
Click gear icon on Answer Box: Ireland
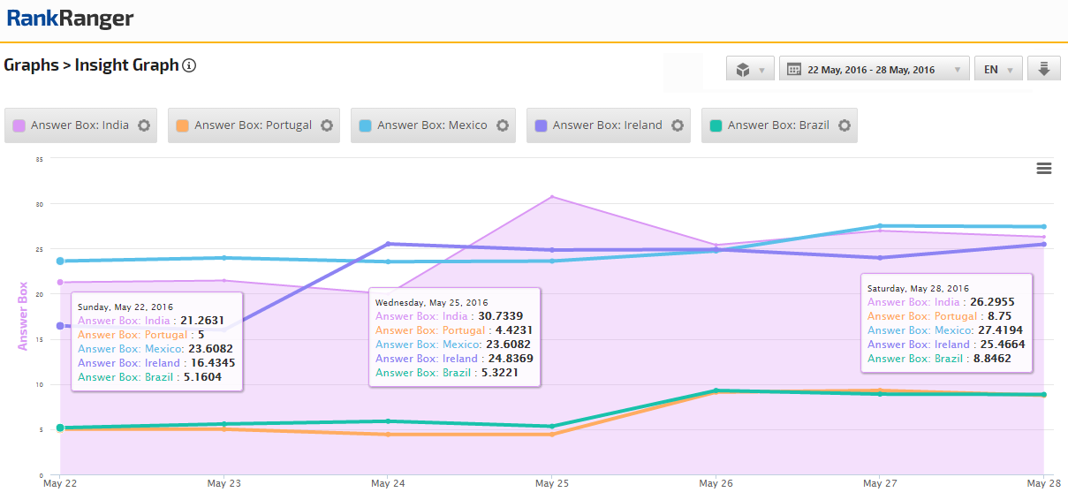(678, 125)
